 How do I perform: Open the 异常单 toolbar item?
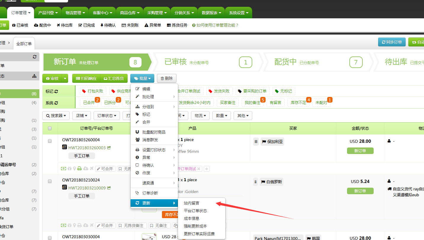pos(153,25)
